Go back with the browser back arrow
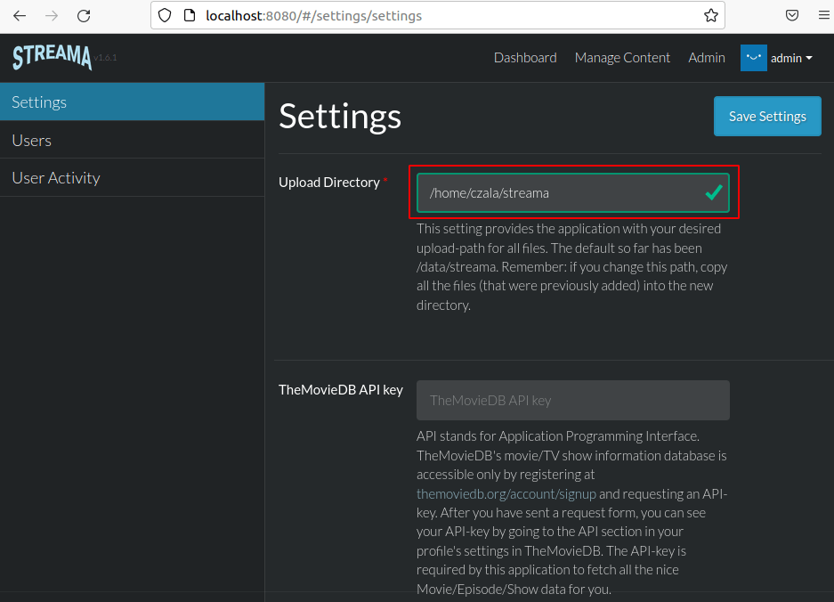Viewport: 834px width, 602px height. click(x=20, y=16)
